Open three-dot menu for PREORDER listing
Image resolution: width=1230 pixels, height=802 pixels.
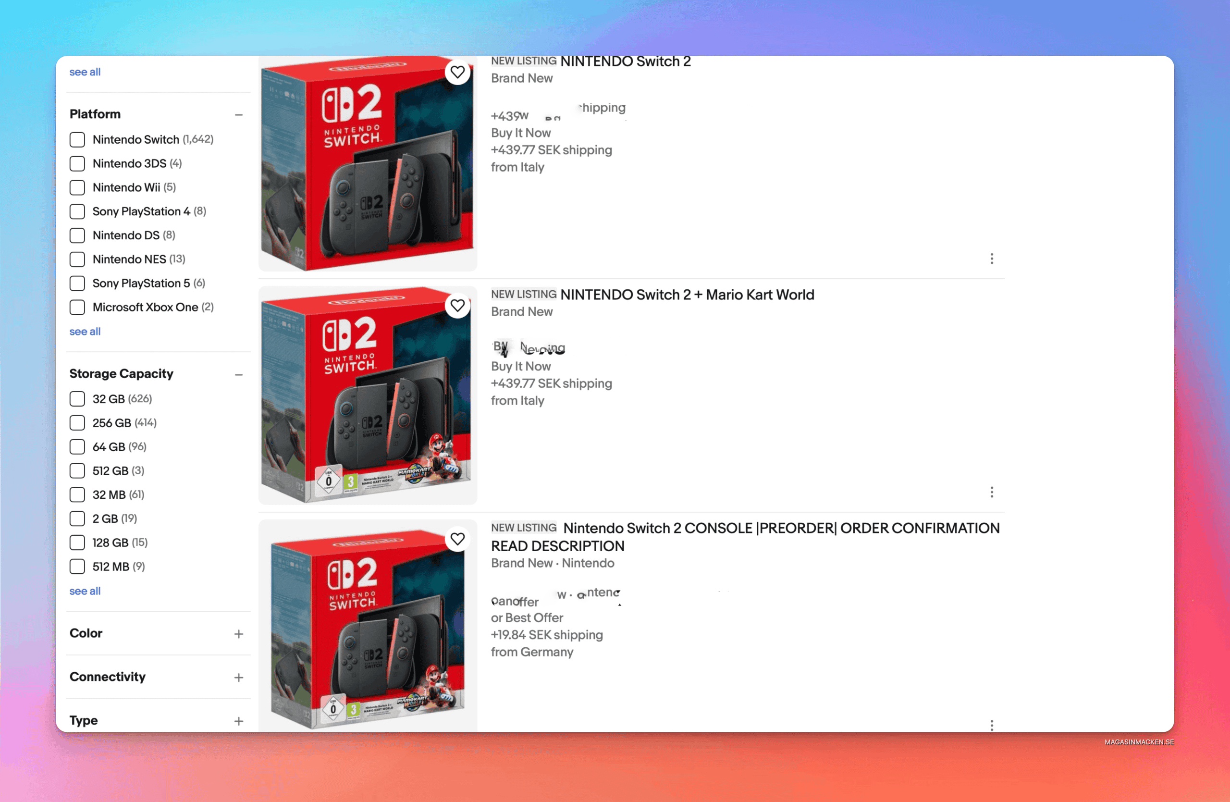pos(991,725)
